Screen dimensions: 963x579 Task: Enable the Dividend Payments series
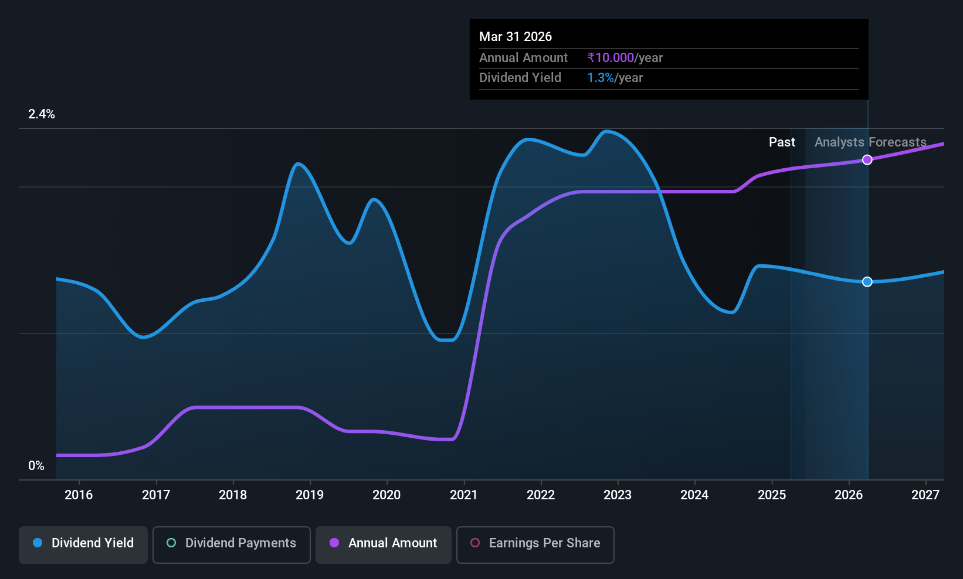tap(232, 545)
